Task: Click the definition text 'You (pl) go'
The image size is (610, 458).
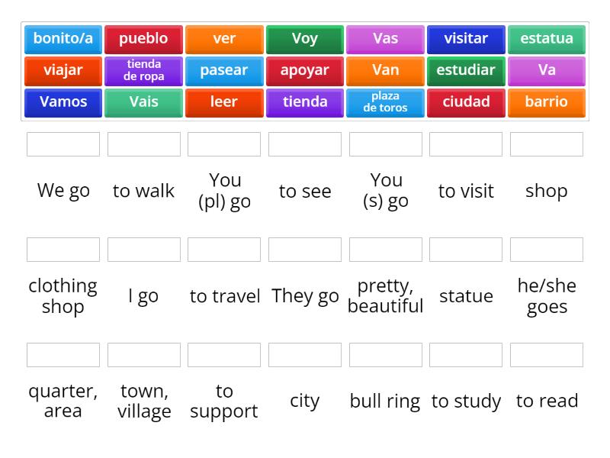Action: point(224,191)
